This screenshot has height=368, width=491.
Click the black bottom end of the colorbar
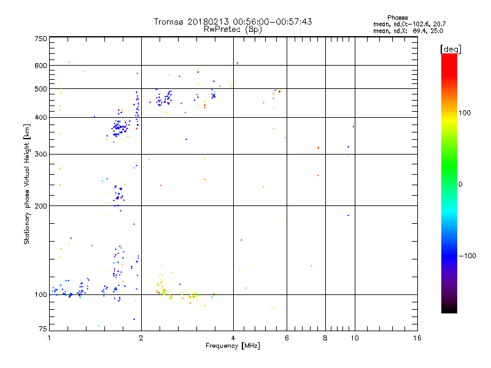coord(449,309)
